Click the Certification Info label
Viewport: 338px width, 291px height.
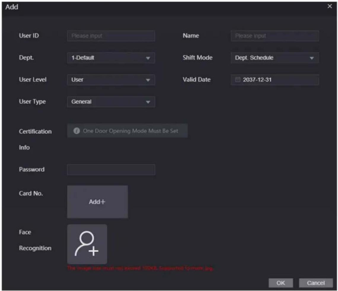(x=35, y=139)
